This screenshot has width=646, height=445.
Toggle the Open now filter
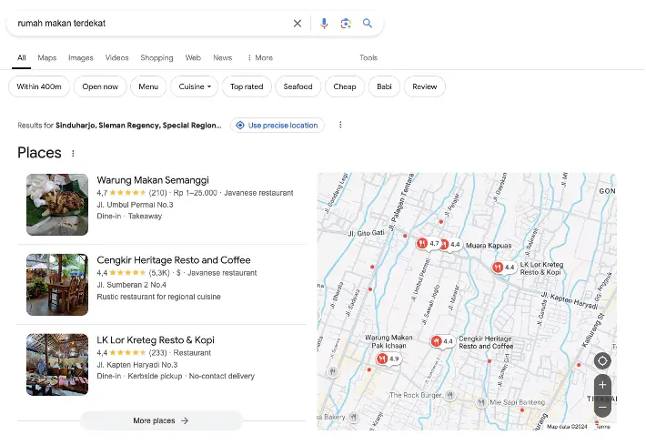coord(100,86)
